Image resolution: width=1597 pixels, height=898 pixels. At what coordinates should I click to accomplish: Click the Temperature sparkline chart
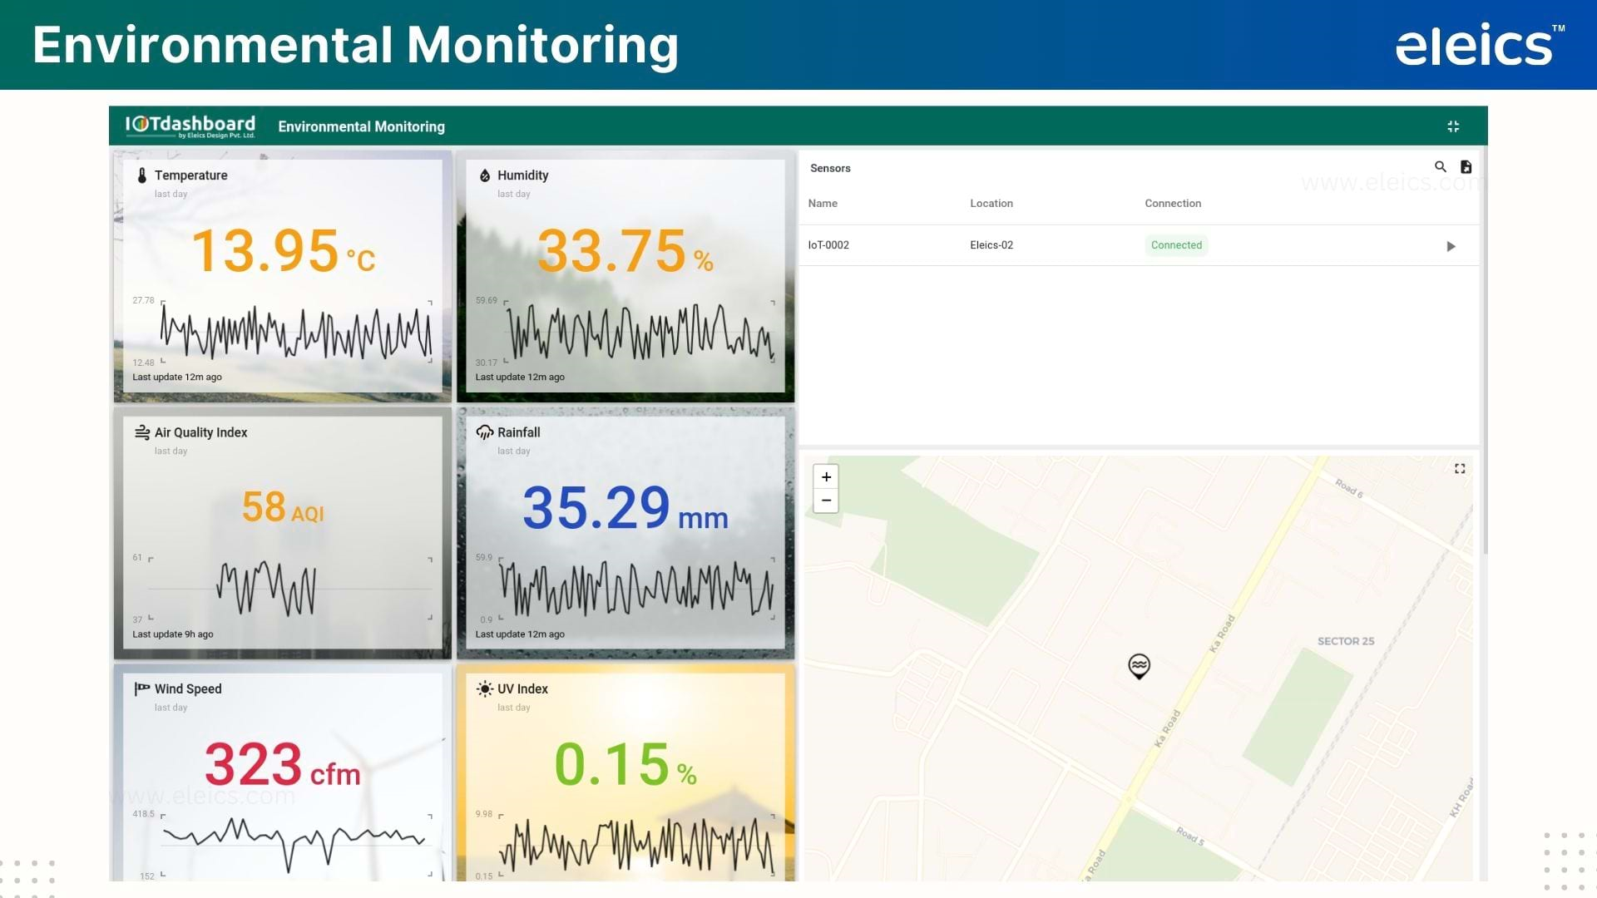(296, 332)
